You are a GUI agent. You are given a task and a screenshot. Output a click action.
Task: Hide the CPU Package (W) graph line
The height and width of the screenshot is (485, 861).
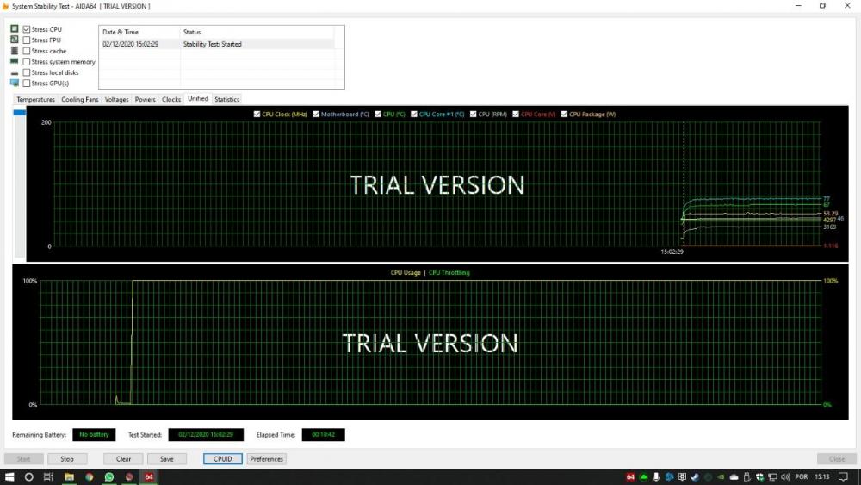(565, 114)
